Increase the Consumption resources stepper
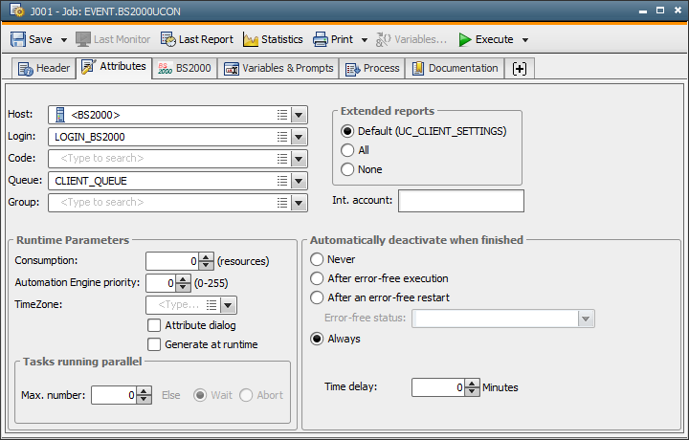689x440 pixels. click(206, 257)
